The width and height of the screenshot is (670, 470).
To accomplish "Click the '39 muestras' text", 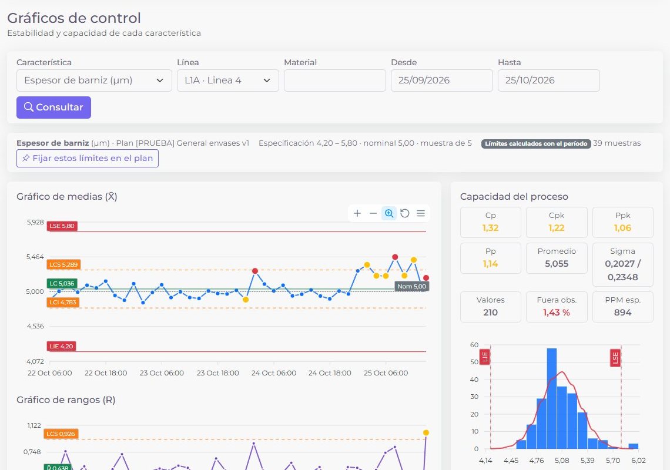I will [617, 143].
